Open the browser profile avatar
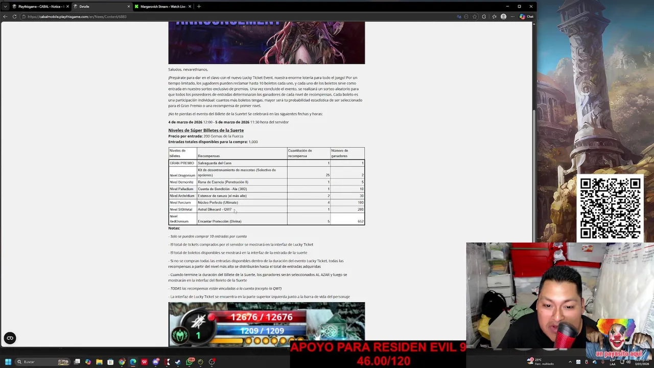 [x=503, y=16]
